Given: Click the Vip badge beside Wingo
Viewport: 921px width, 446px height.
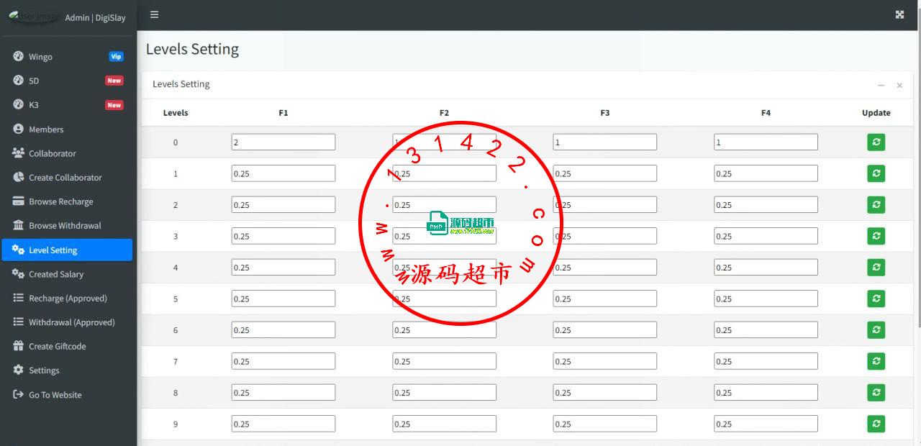Looking at the screenshot, I should pos(116,57).
